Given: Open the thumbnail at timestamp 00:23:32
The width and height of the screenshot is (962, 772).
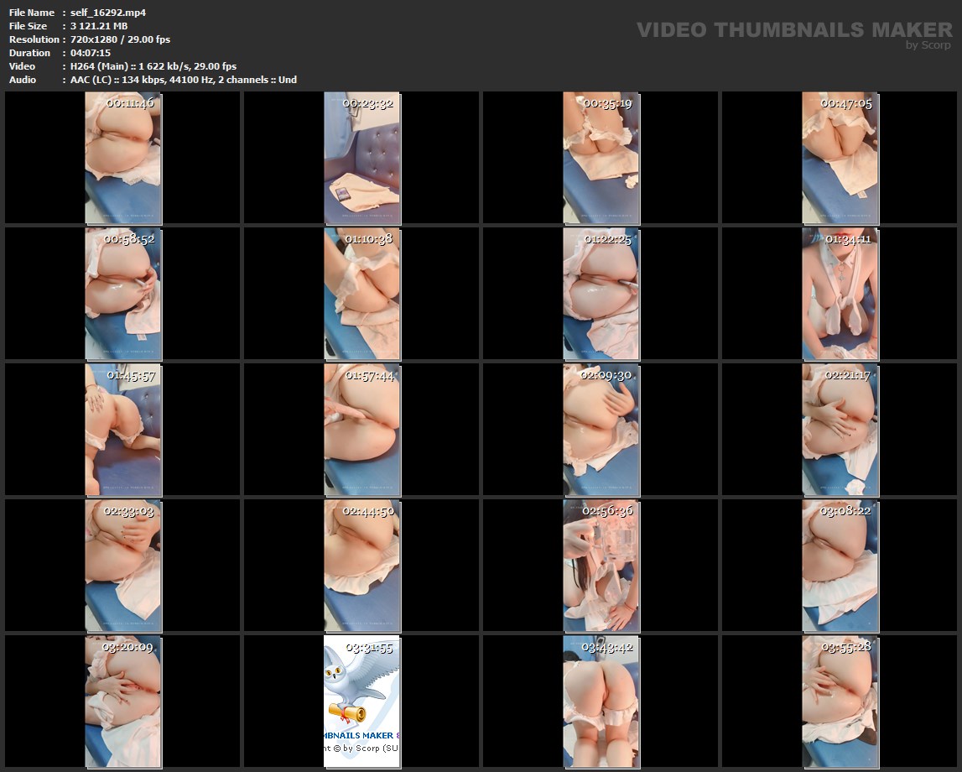Looking at the screenshot, I should pos(361,158).
